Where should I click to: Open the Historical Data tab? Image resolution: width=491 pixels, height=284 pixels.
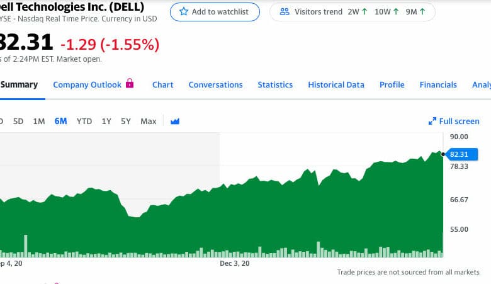pyautogui.click(x=336, y=85)
